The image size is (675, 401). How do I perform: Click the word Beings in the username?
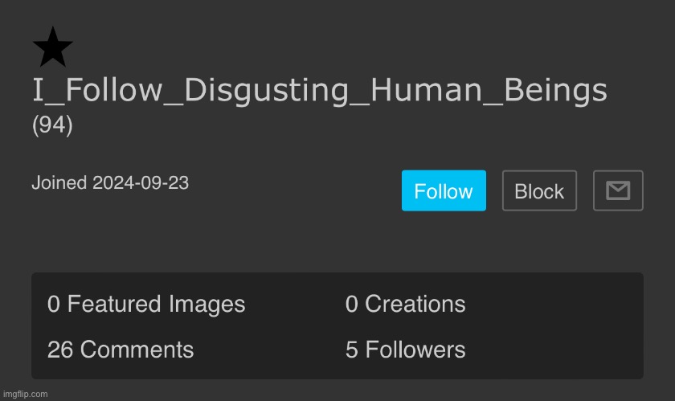coord(555,91)
